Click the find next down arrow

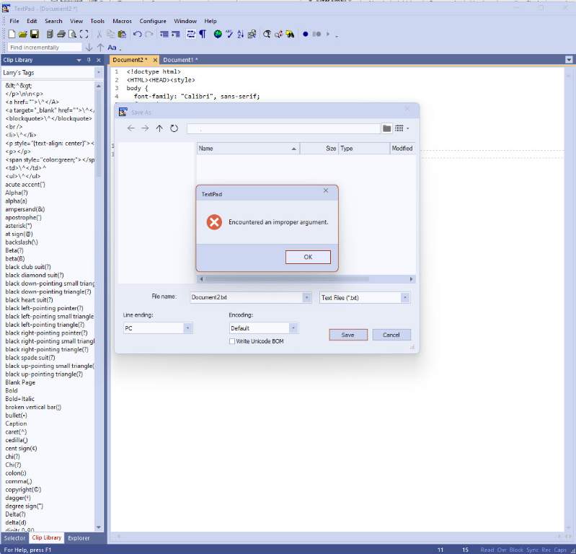point(89,48)
